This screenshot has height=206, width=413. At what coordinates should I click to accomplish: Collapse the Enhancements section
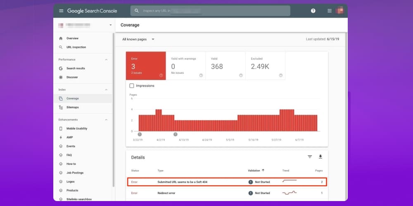point(106,120)
